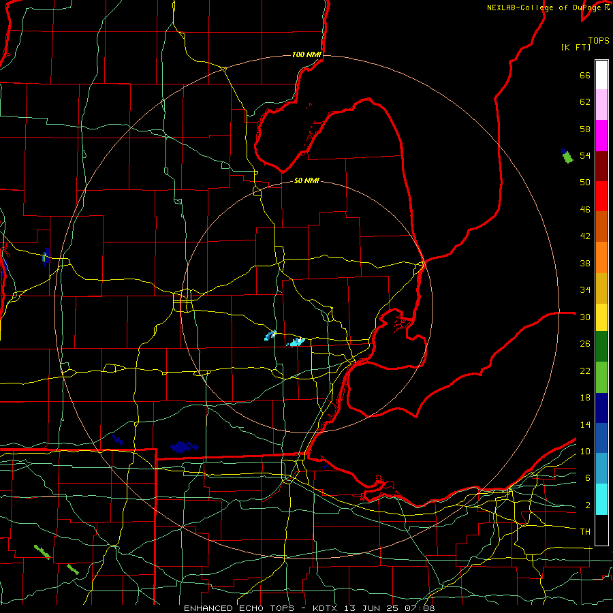Click the navy blue legend swatch
The width and height of the screenshot is (613, 613).
tap(601, 408)
